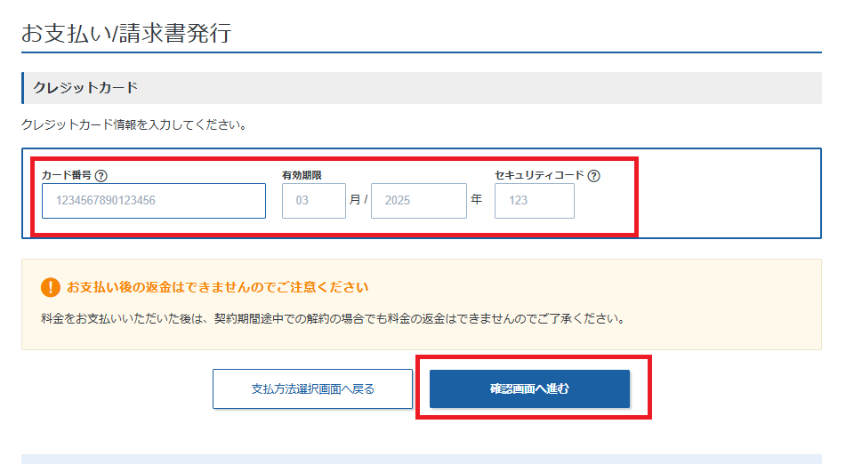
Task: Open the セキュリティコード help tooltip icon
Action: tap(594, 176)
